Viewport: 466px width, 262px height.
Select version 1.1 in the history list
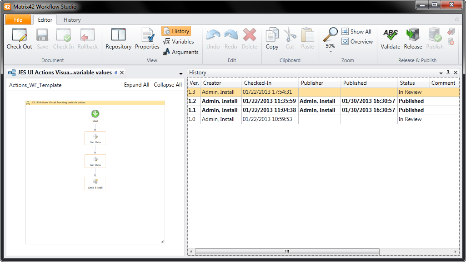click(x=324, y=110)
